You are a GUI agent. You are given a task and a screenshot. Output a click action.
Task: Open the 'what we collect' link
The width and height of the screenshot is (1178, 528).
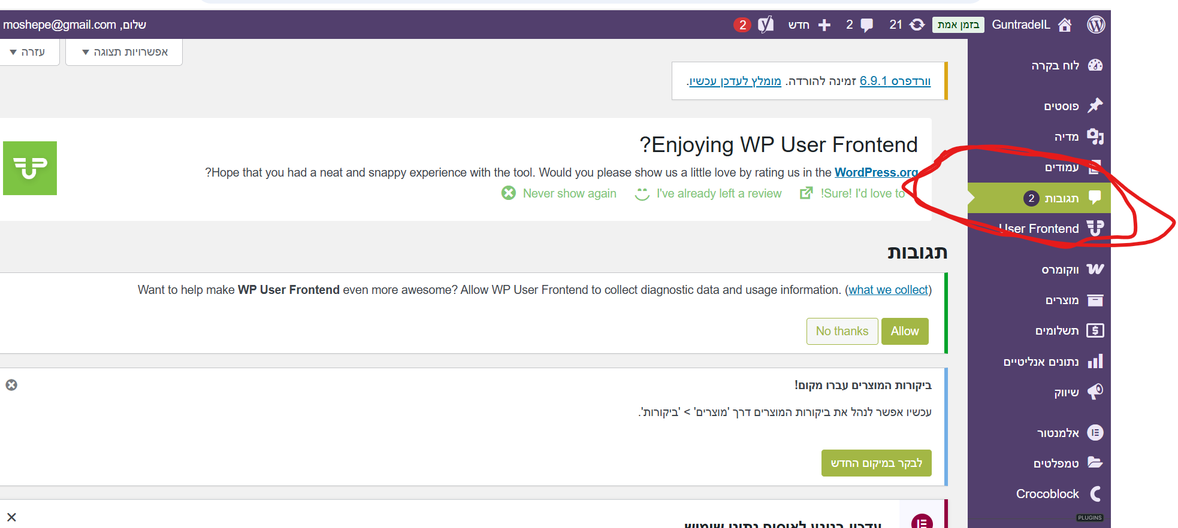point(888,290)
